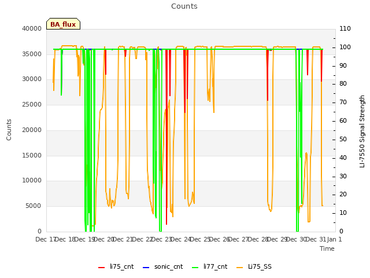Click the Jan 1 x-axis label

334,239
